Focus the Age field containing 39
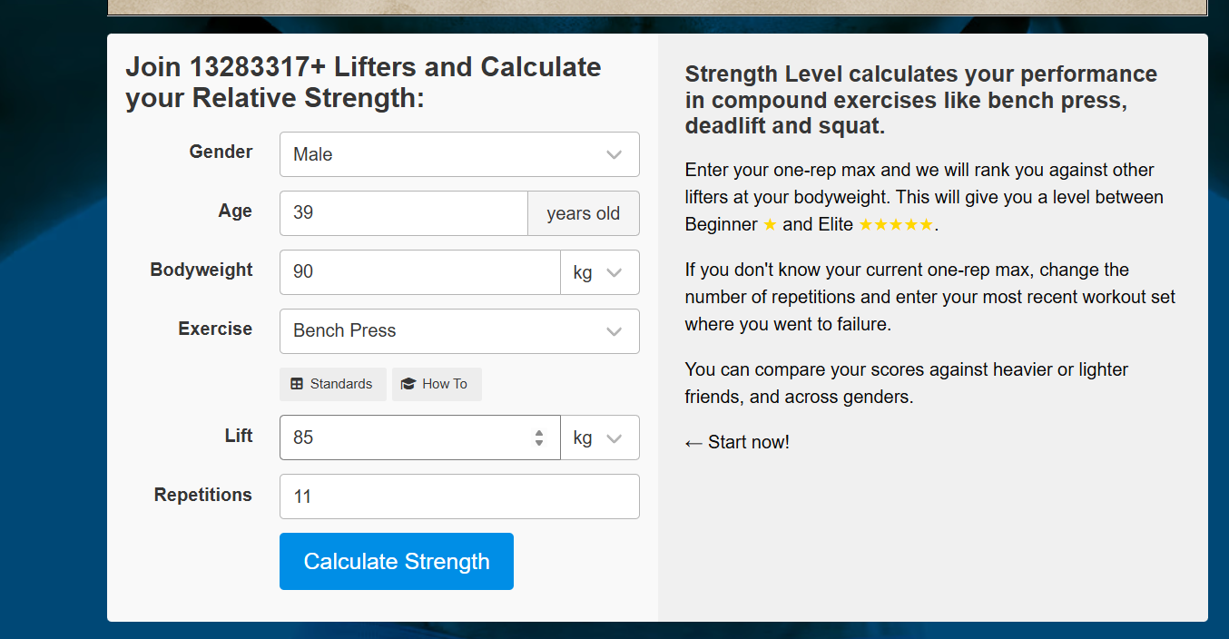The image size is (1229, 639). pos(403,213)
